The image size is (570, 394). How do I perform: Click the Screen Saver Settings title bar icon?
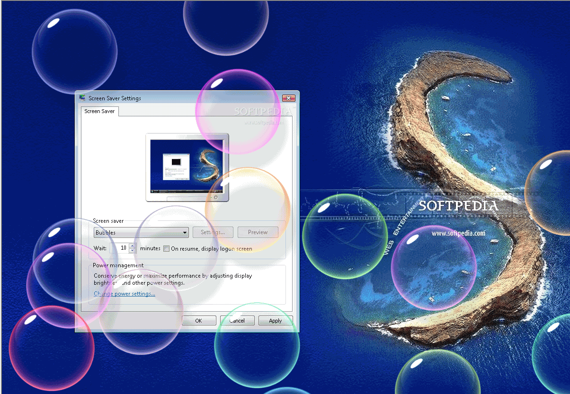83,98
